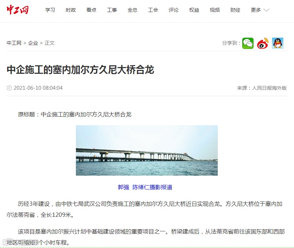Click the 企业 breadcrumb link
The width and height of the screenshot is (294, 248).
tap(33, 43)
